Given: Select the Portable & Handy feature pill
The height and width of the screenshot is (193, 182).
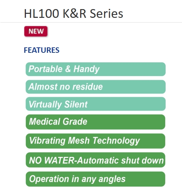Looking at the screenshot, I should (x=95, y=69).
